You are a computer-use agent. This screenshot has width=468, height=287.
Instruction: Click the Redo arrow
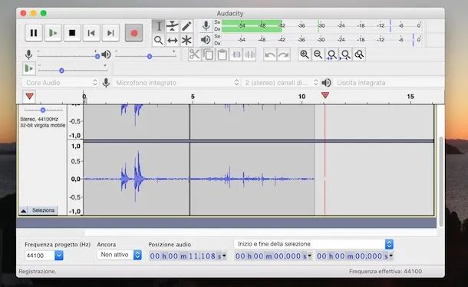284,54
